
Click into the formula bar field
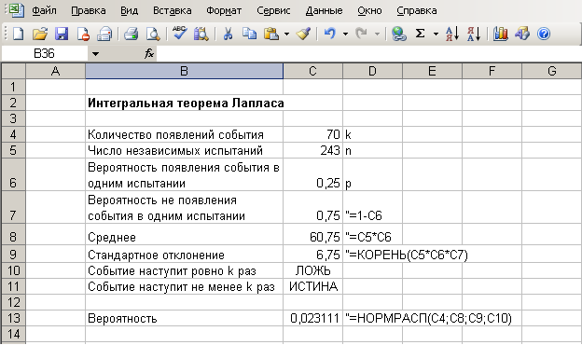point(368,54)
